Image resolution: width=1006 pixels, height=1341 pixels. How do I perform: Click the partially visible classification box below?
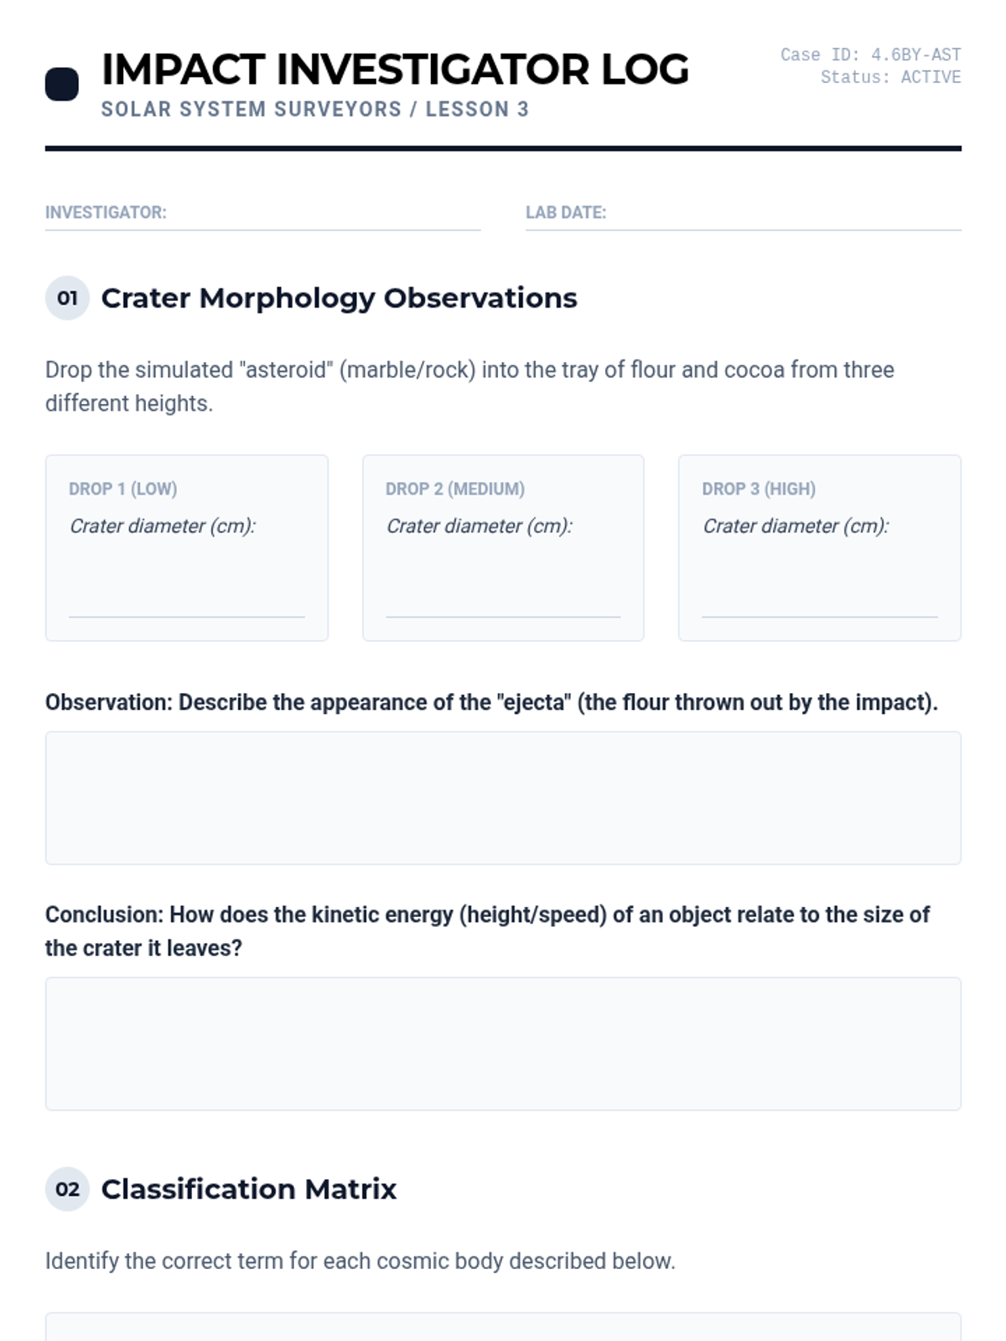point(503,1328)
